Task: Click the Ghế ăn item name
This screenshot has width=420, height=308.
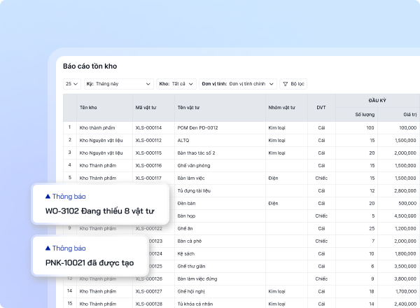Action: 185,228
